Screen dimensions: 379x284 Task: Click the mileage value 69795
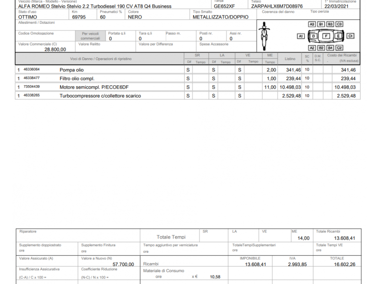[x=79, y=17]
